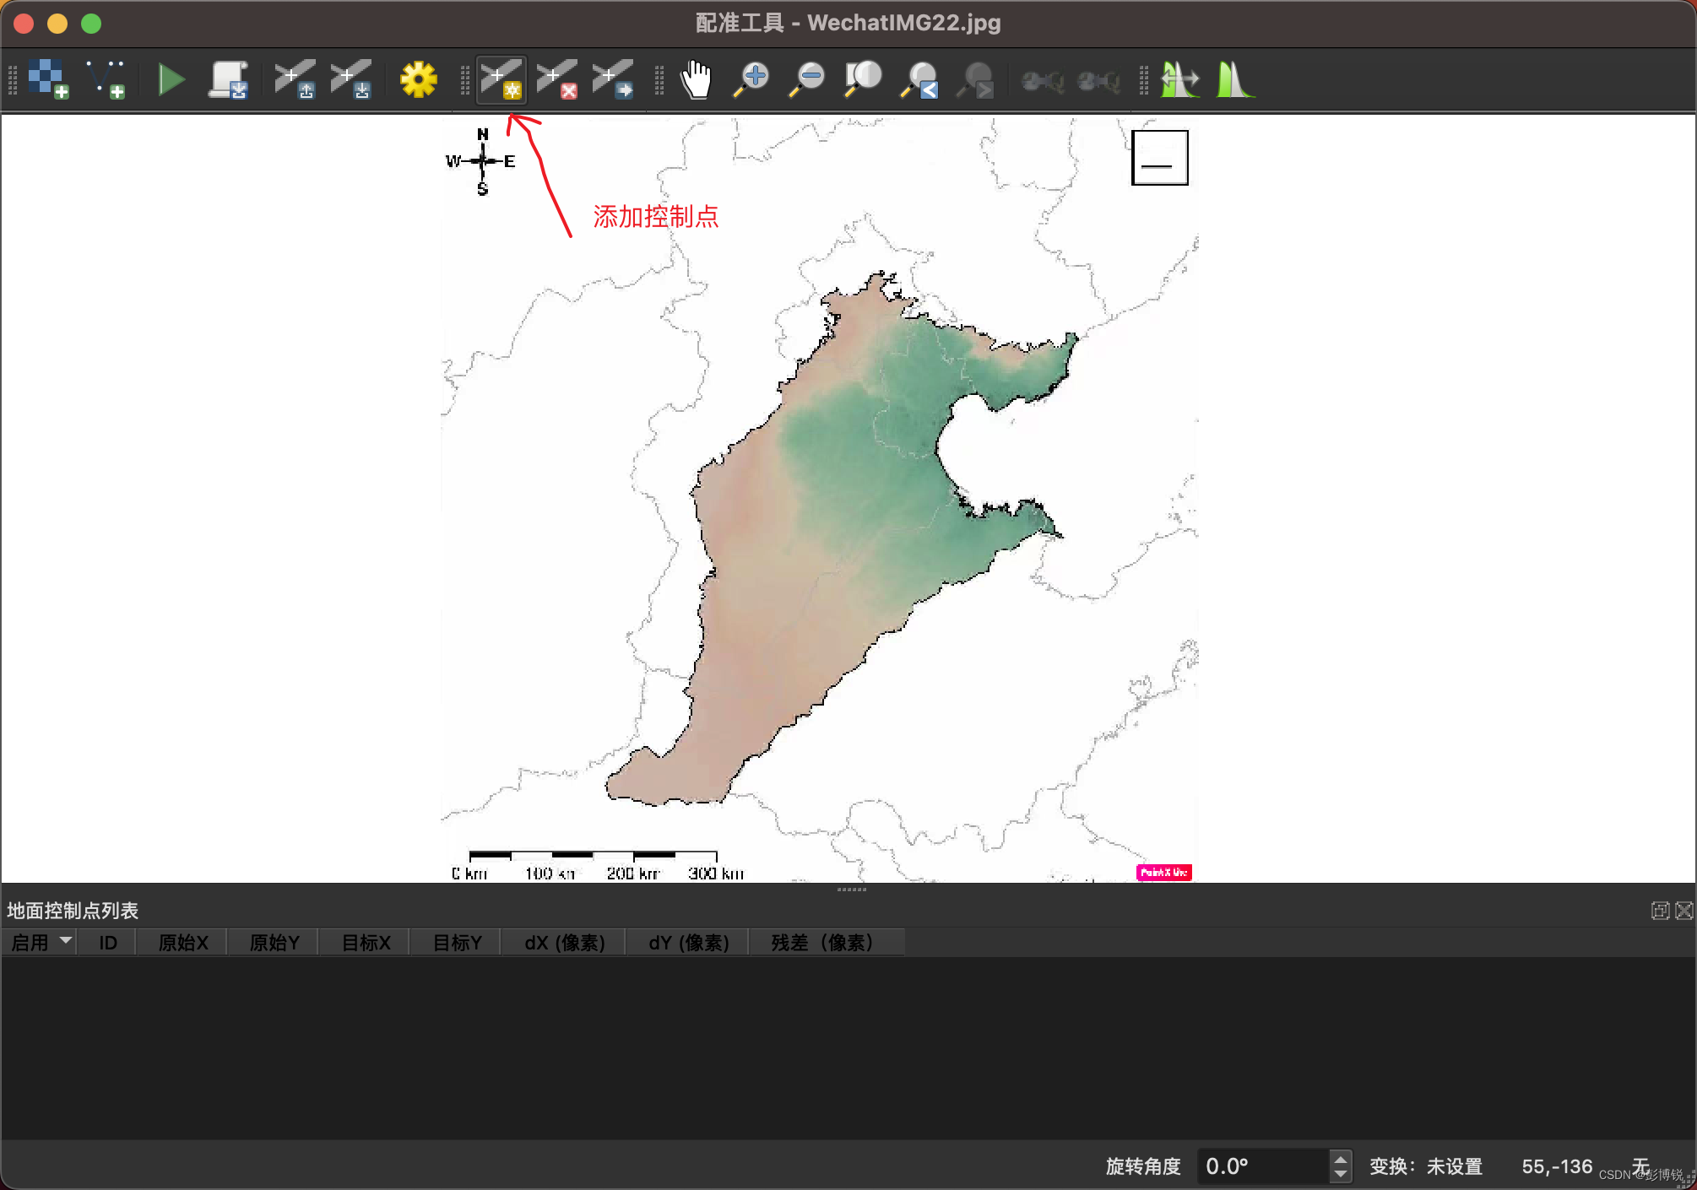Click the Local Histogram Stretch icon
1697x1190 pixels.
coord(1234,79)
